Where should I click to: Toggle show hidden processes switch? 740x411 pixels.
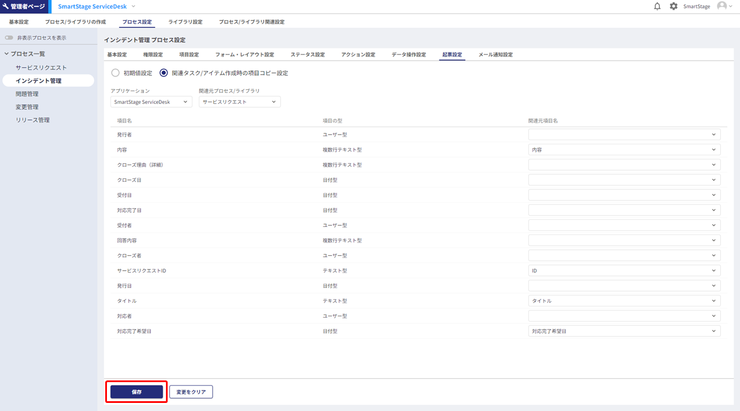pos(9,38)
